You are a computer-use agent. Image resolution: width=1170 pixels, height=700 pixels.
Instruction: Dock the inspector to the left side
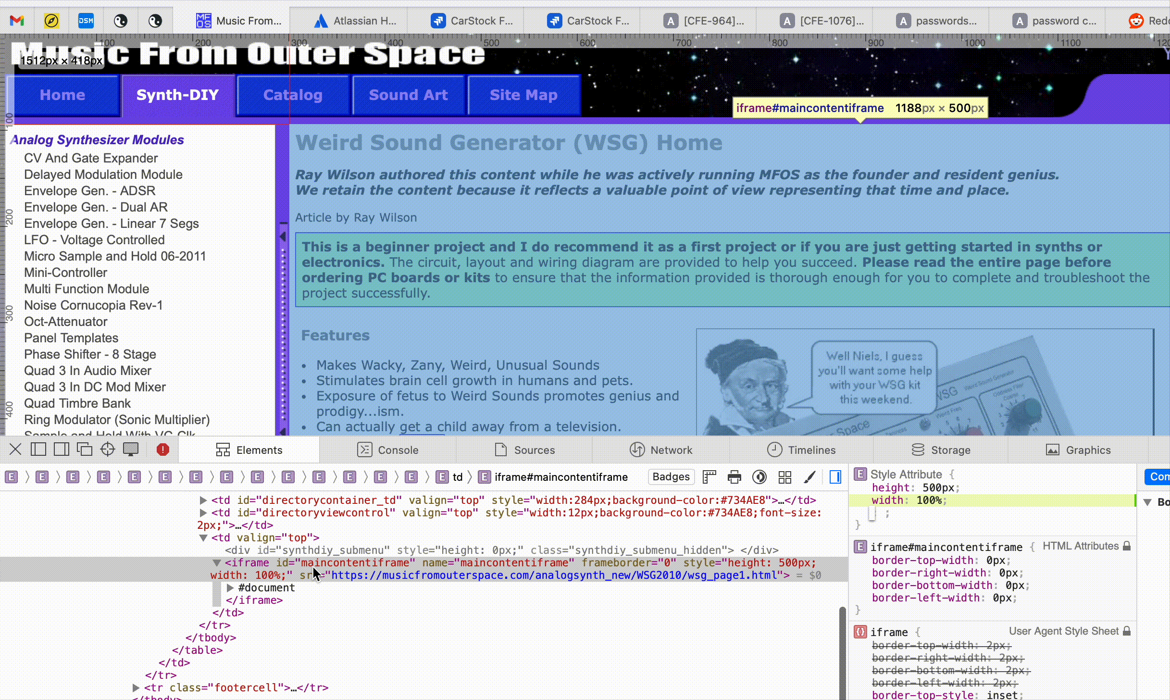(38, 450)
